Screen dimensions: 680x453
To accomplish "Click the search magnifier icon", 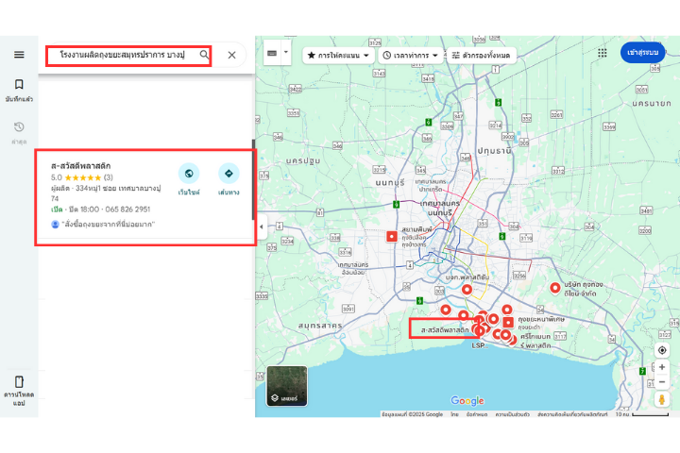I will (x=204, y=55).
